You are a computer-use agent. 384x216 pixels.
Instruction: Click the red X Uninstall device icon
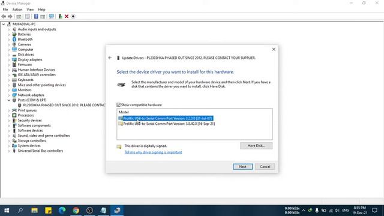point(67,16)
